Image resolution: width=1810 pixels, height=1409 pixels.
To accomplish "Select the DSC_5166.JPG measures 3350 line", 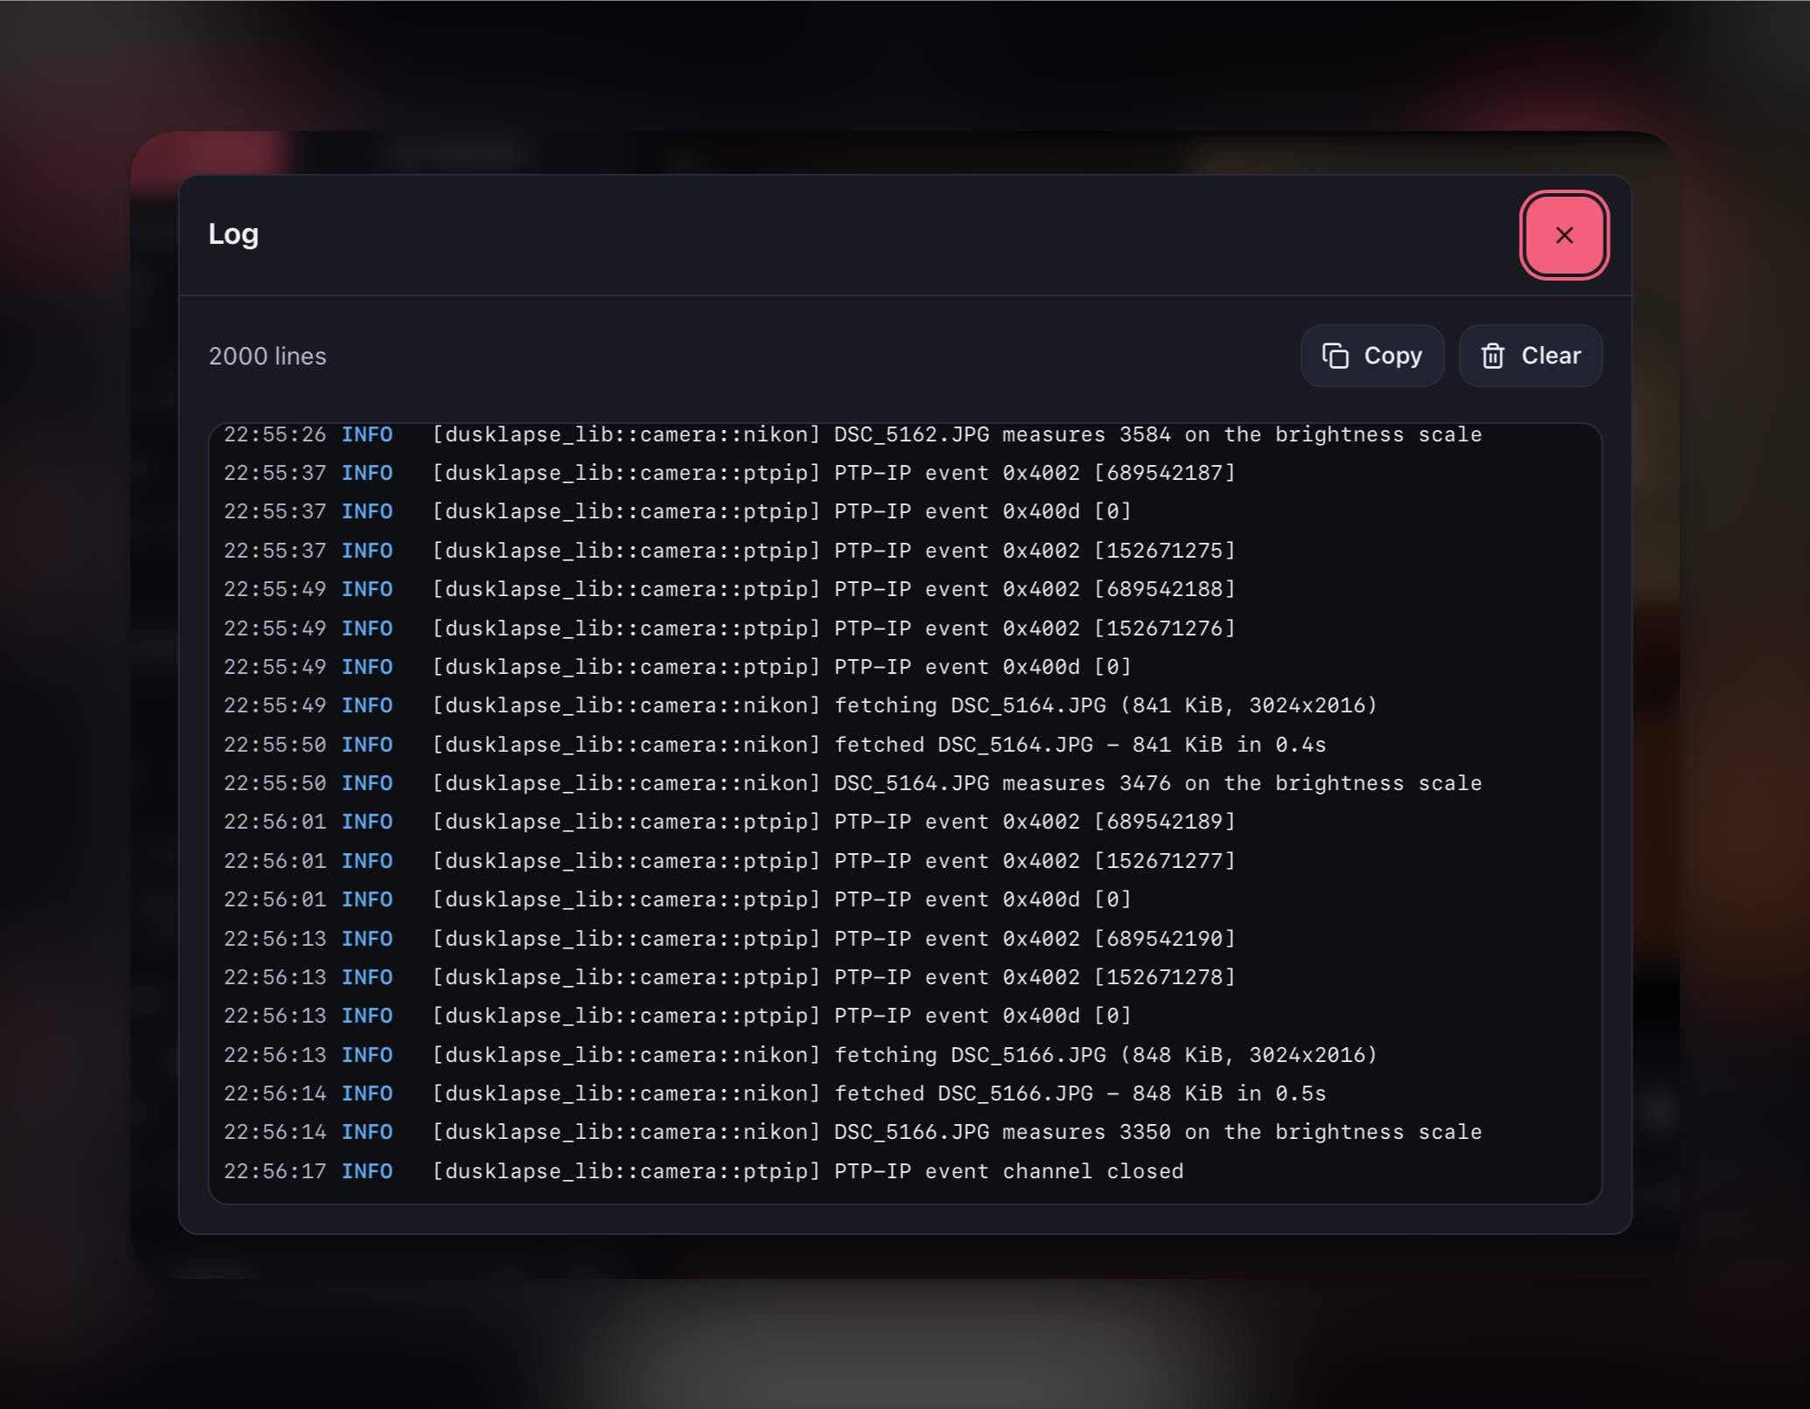I will click(905, 1132).
